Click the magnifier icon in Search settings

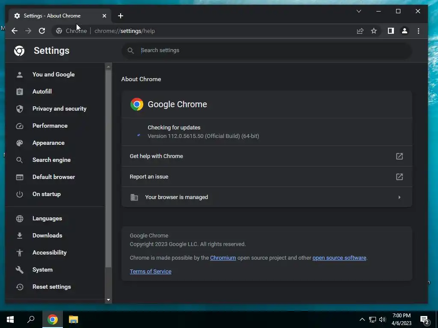point(130,50)
